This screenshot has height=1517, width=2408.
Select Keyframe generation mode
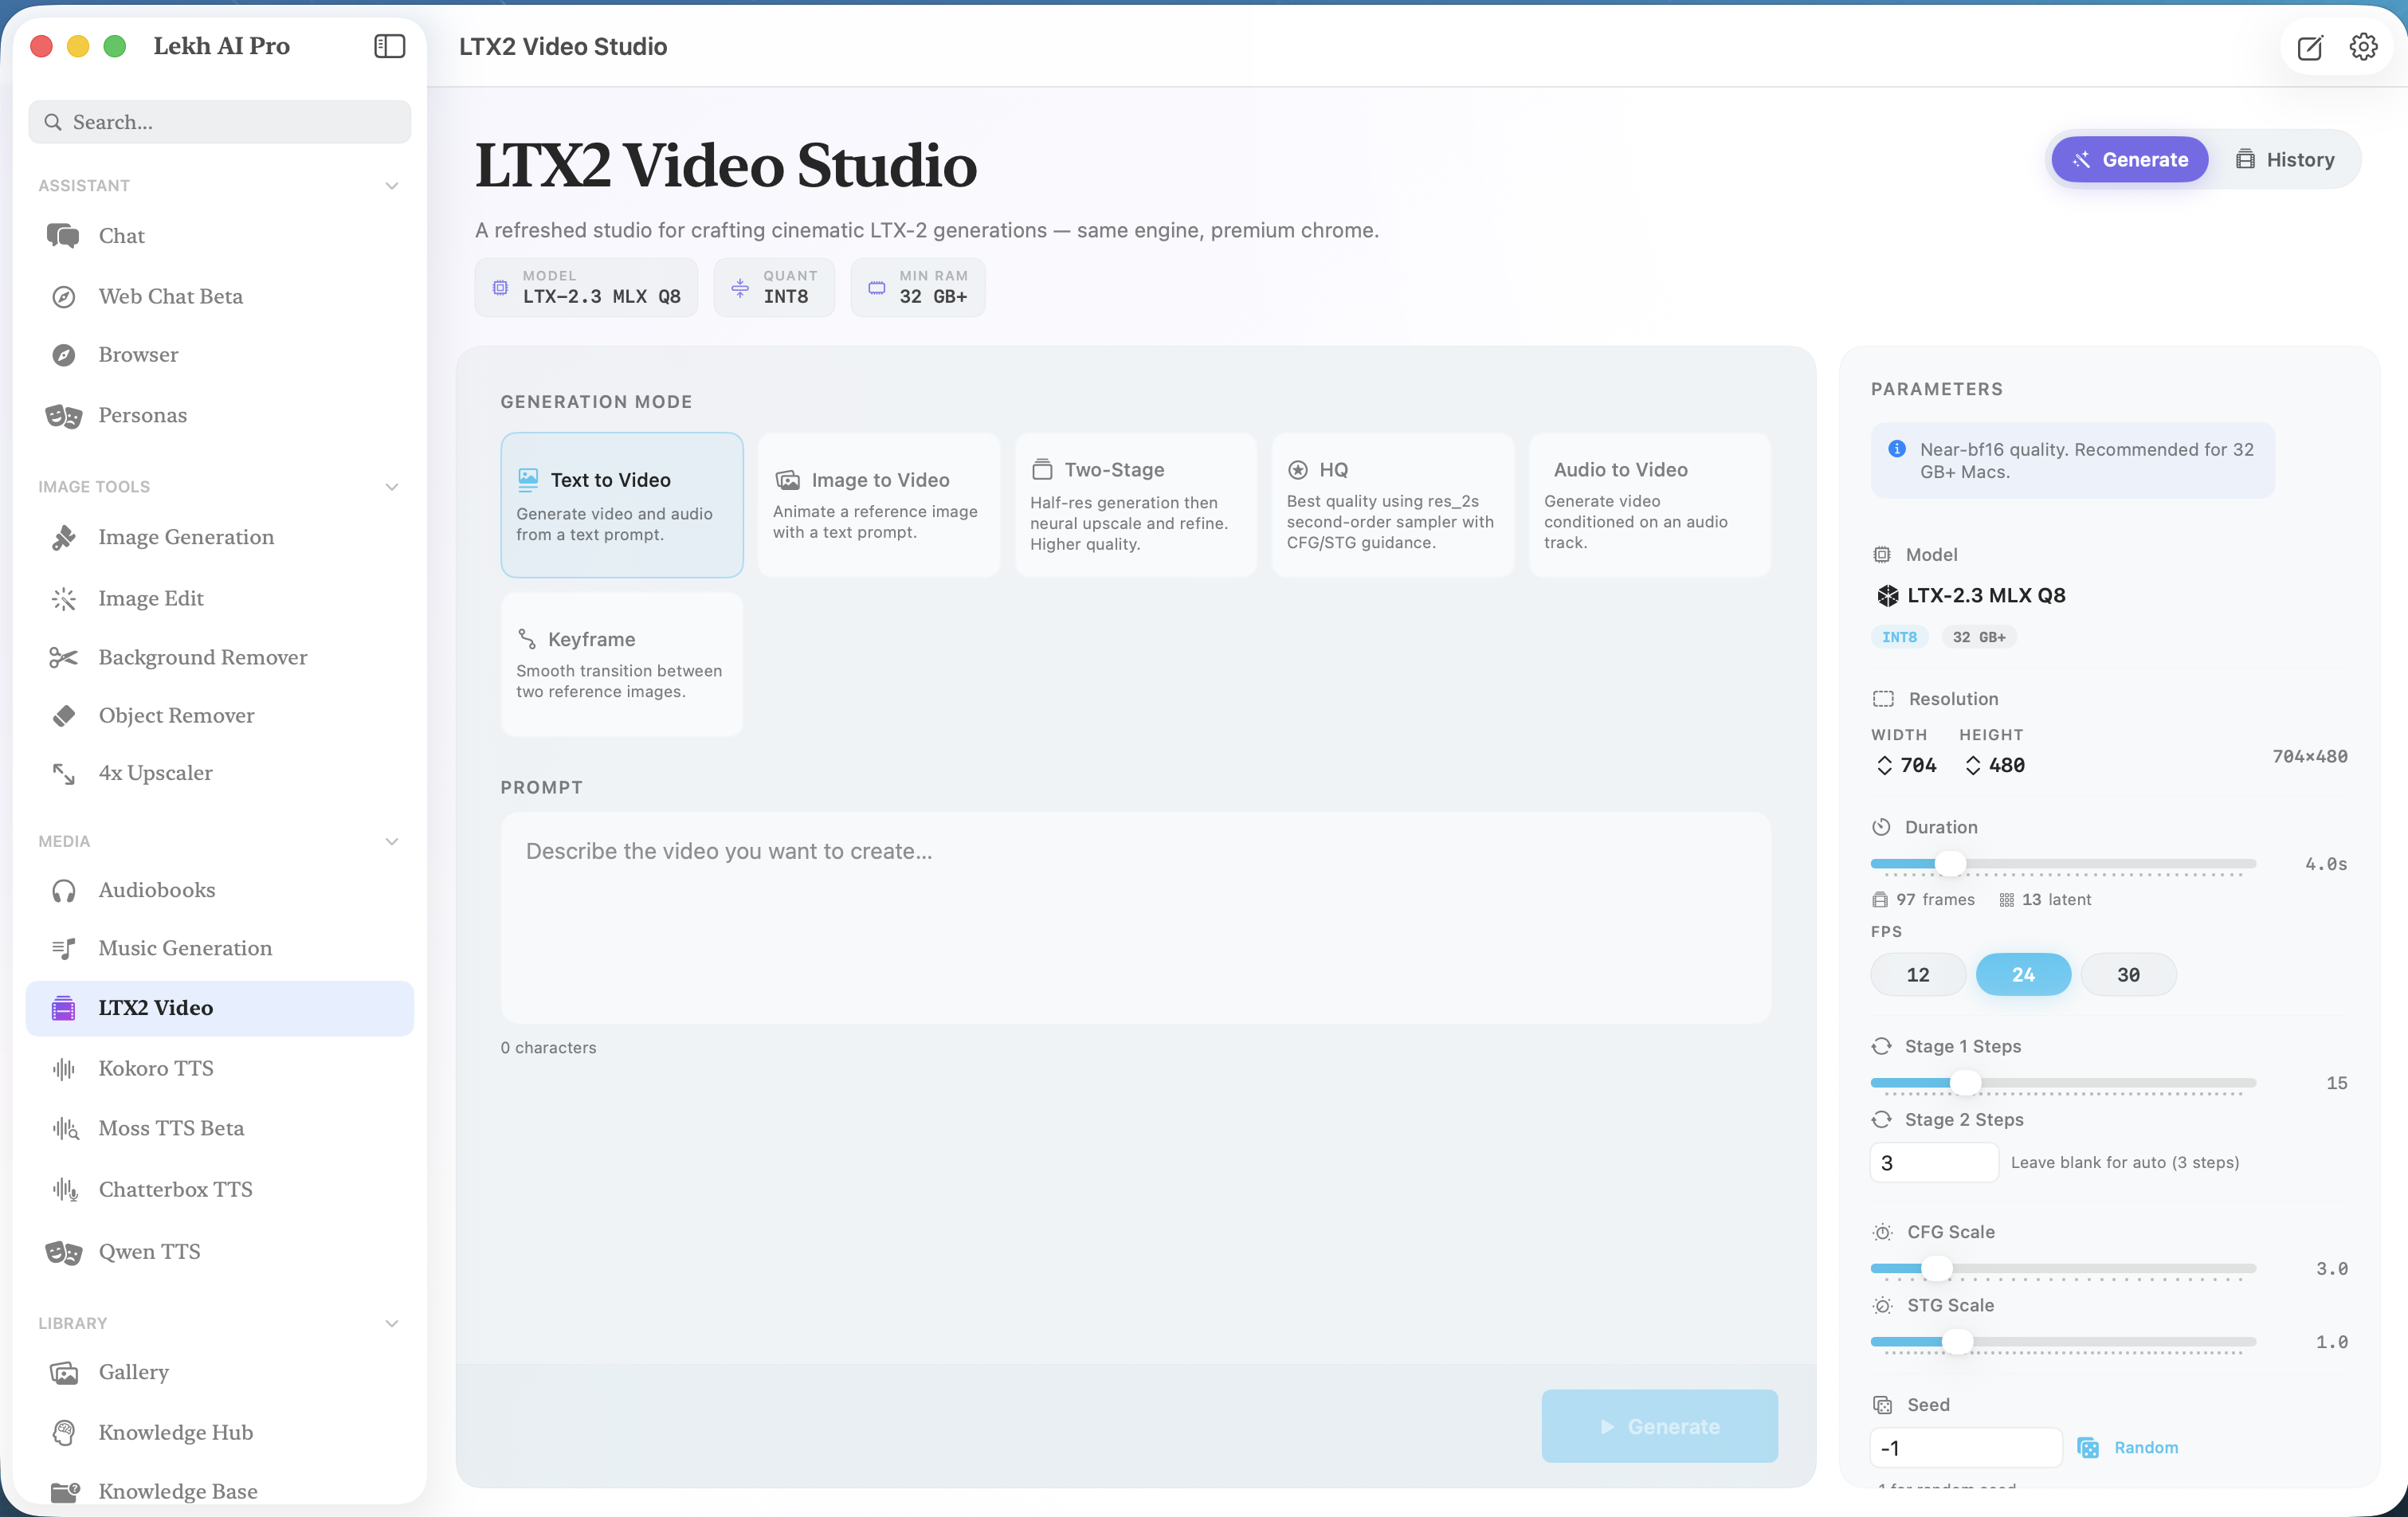coord(622,665)
